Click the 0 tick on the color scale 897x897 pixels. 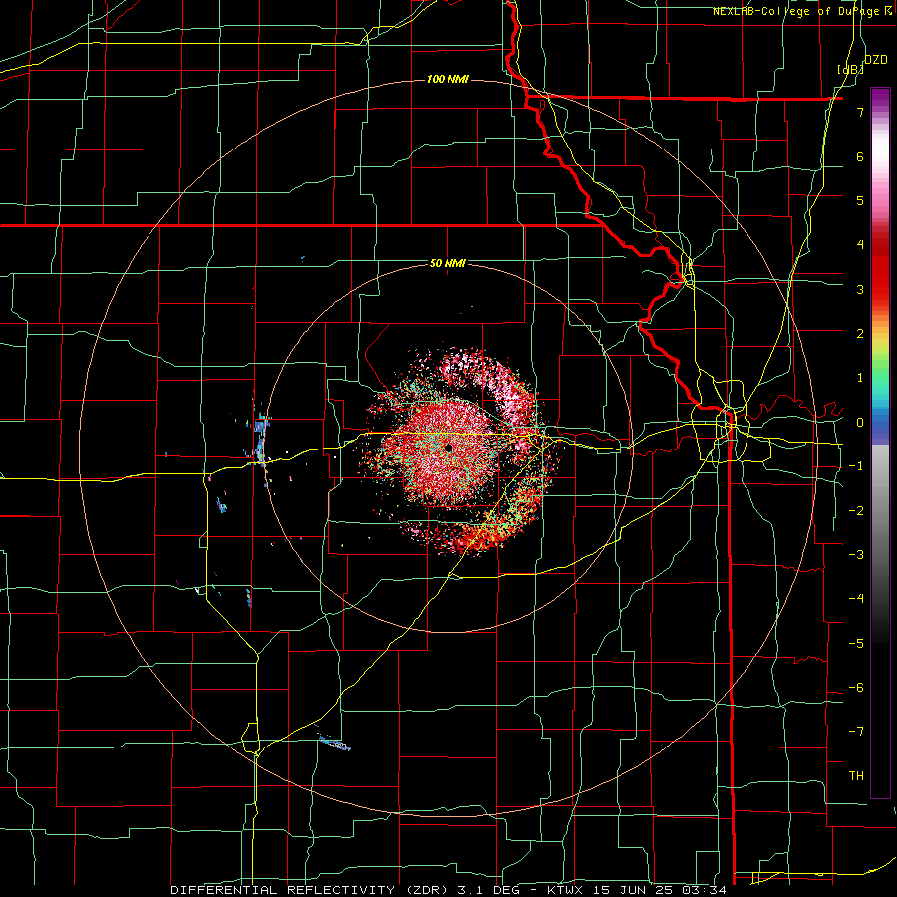860,423
